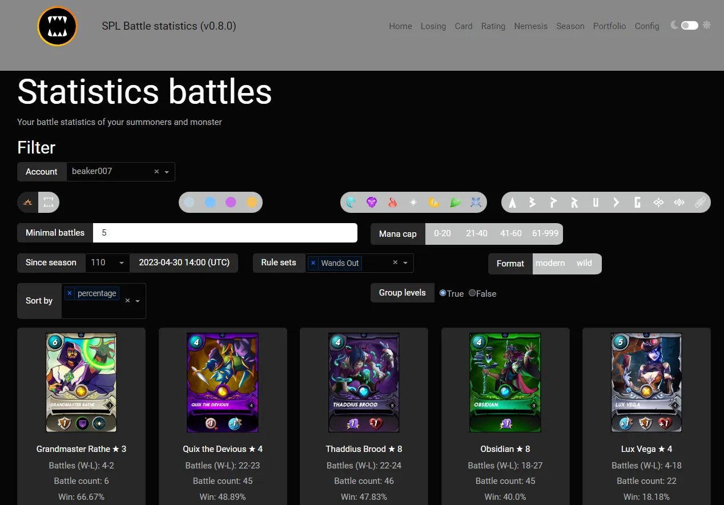Select the Dice edition arrow icon
Viewport: 724px width, 505px height.
[616, 203]
